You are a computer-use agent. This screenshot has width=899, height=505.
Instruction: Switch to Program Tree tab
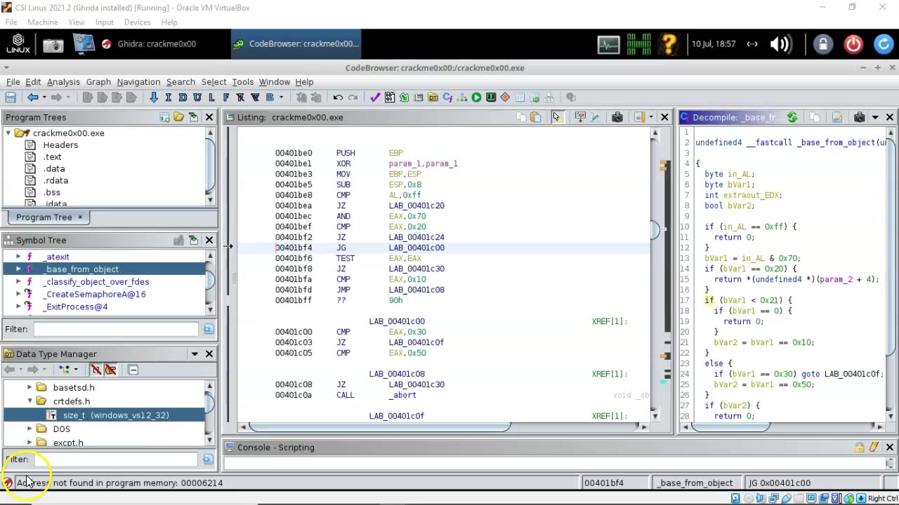point(44,217)
